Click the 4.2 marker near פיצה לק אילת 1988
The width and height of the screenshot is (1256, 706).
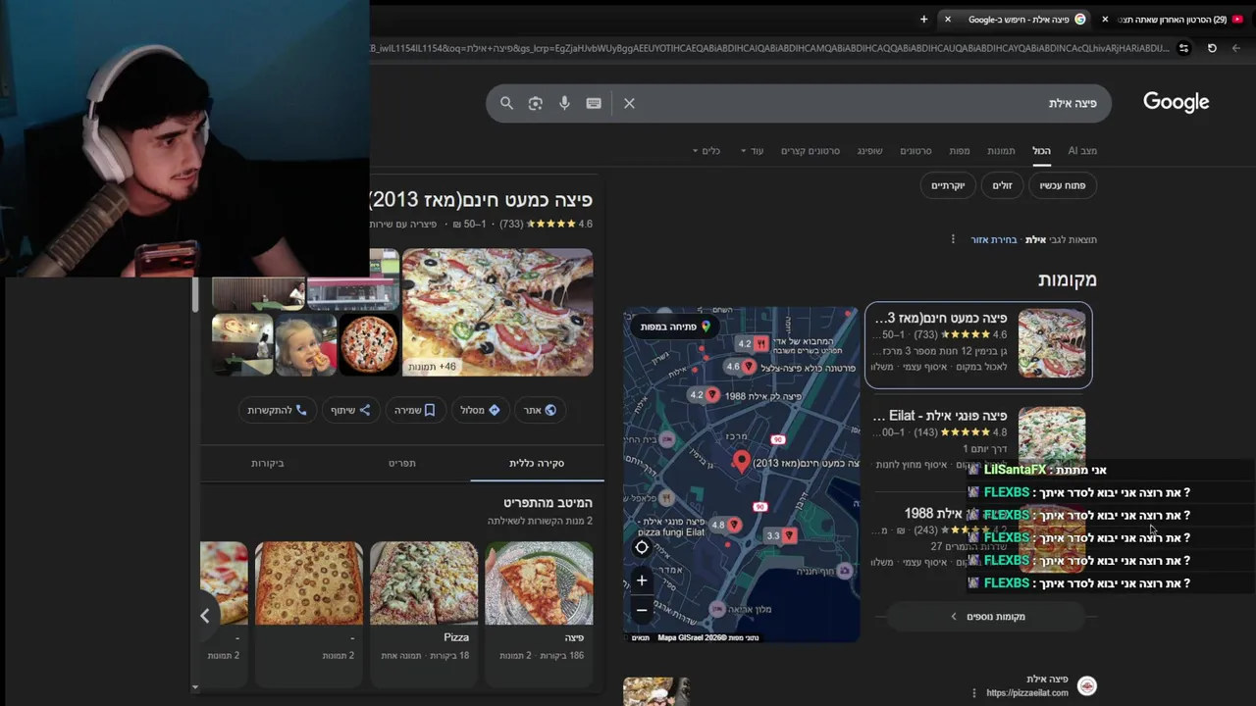click(705, 394)
